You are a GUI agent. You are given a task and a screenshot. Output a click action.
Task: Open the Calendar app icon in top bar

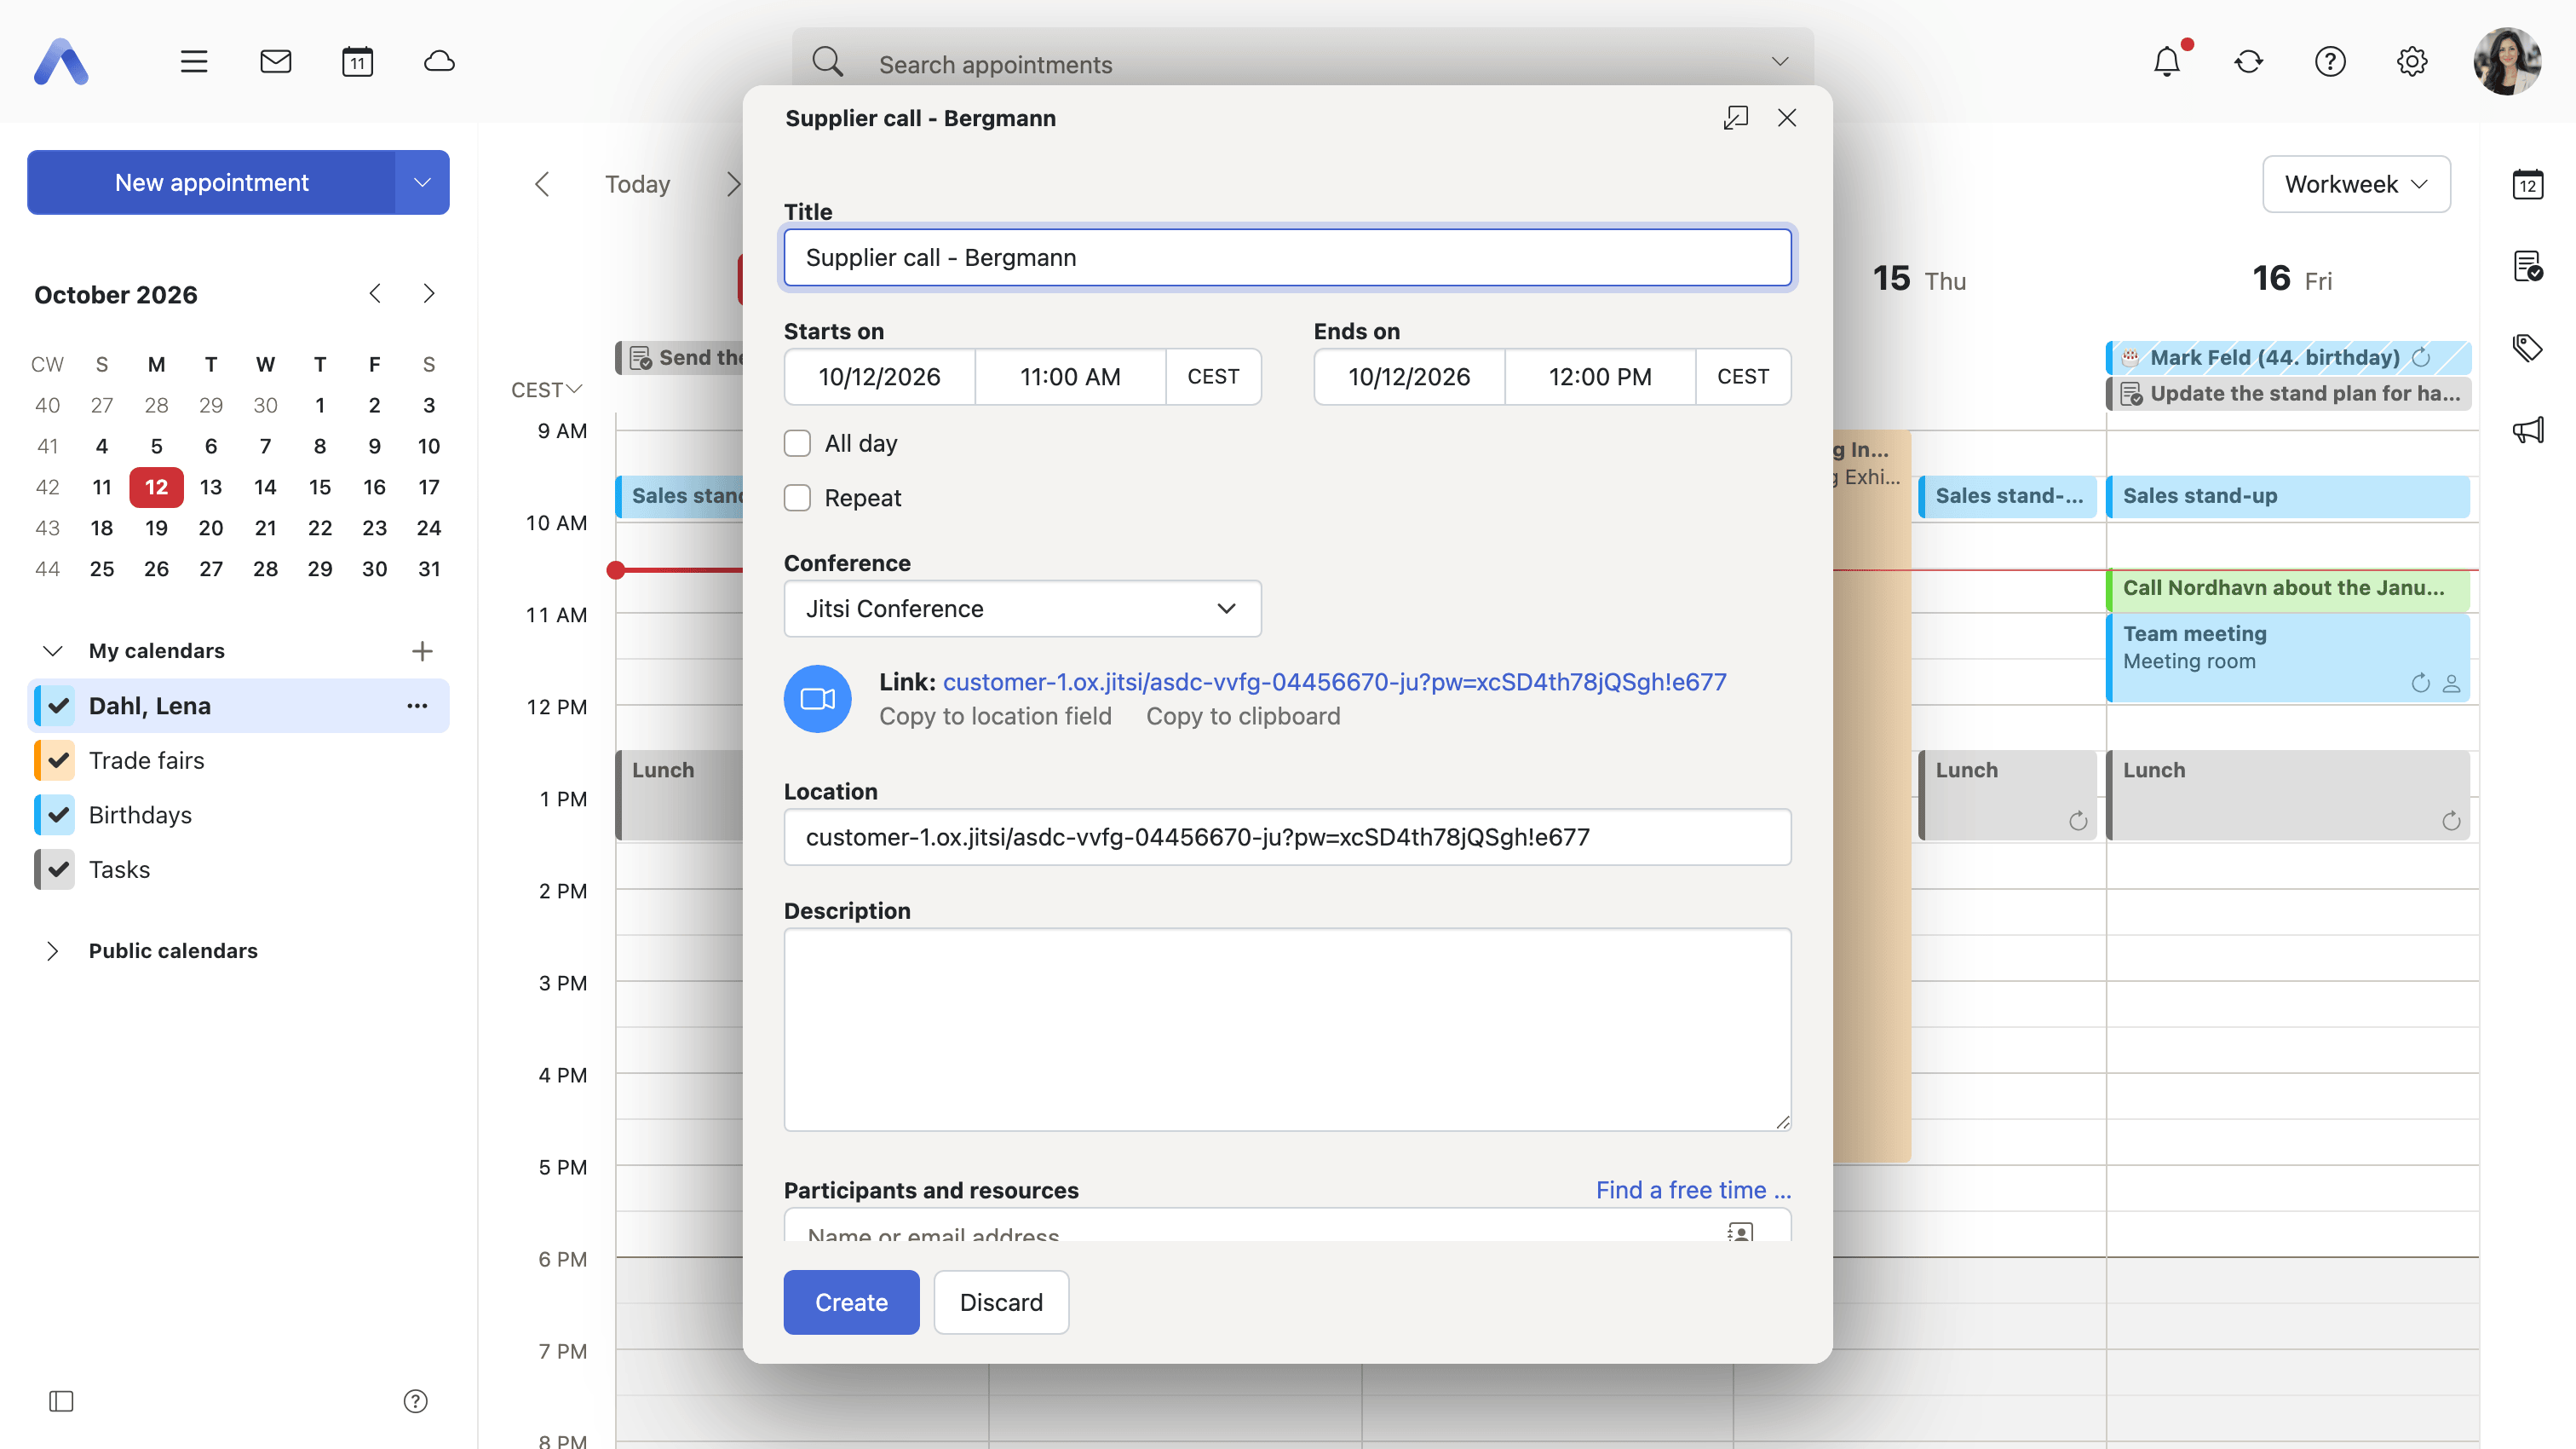click(358, 62)
